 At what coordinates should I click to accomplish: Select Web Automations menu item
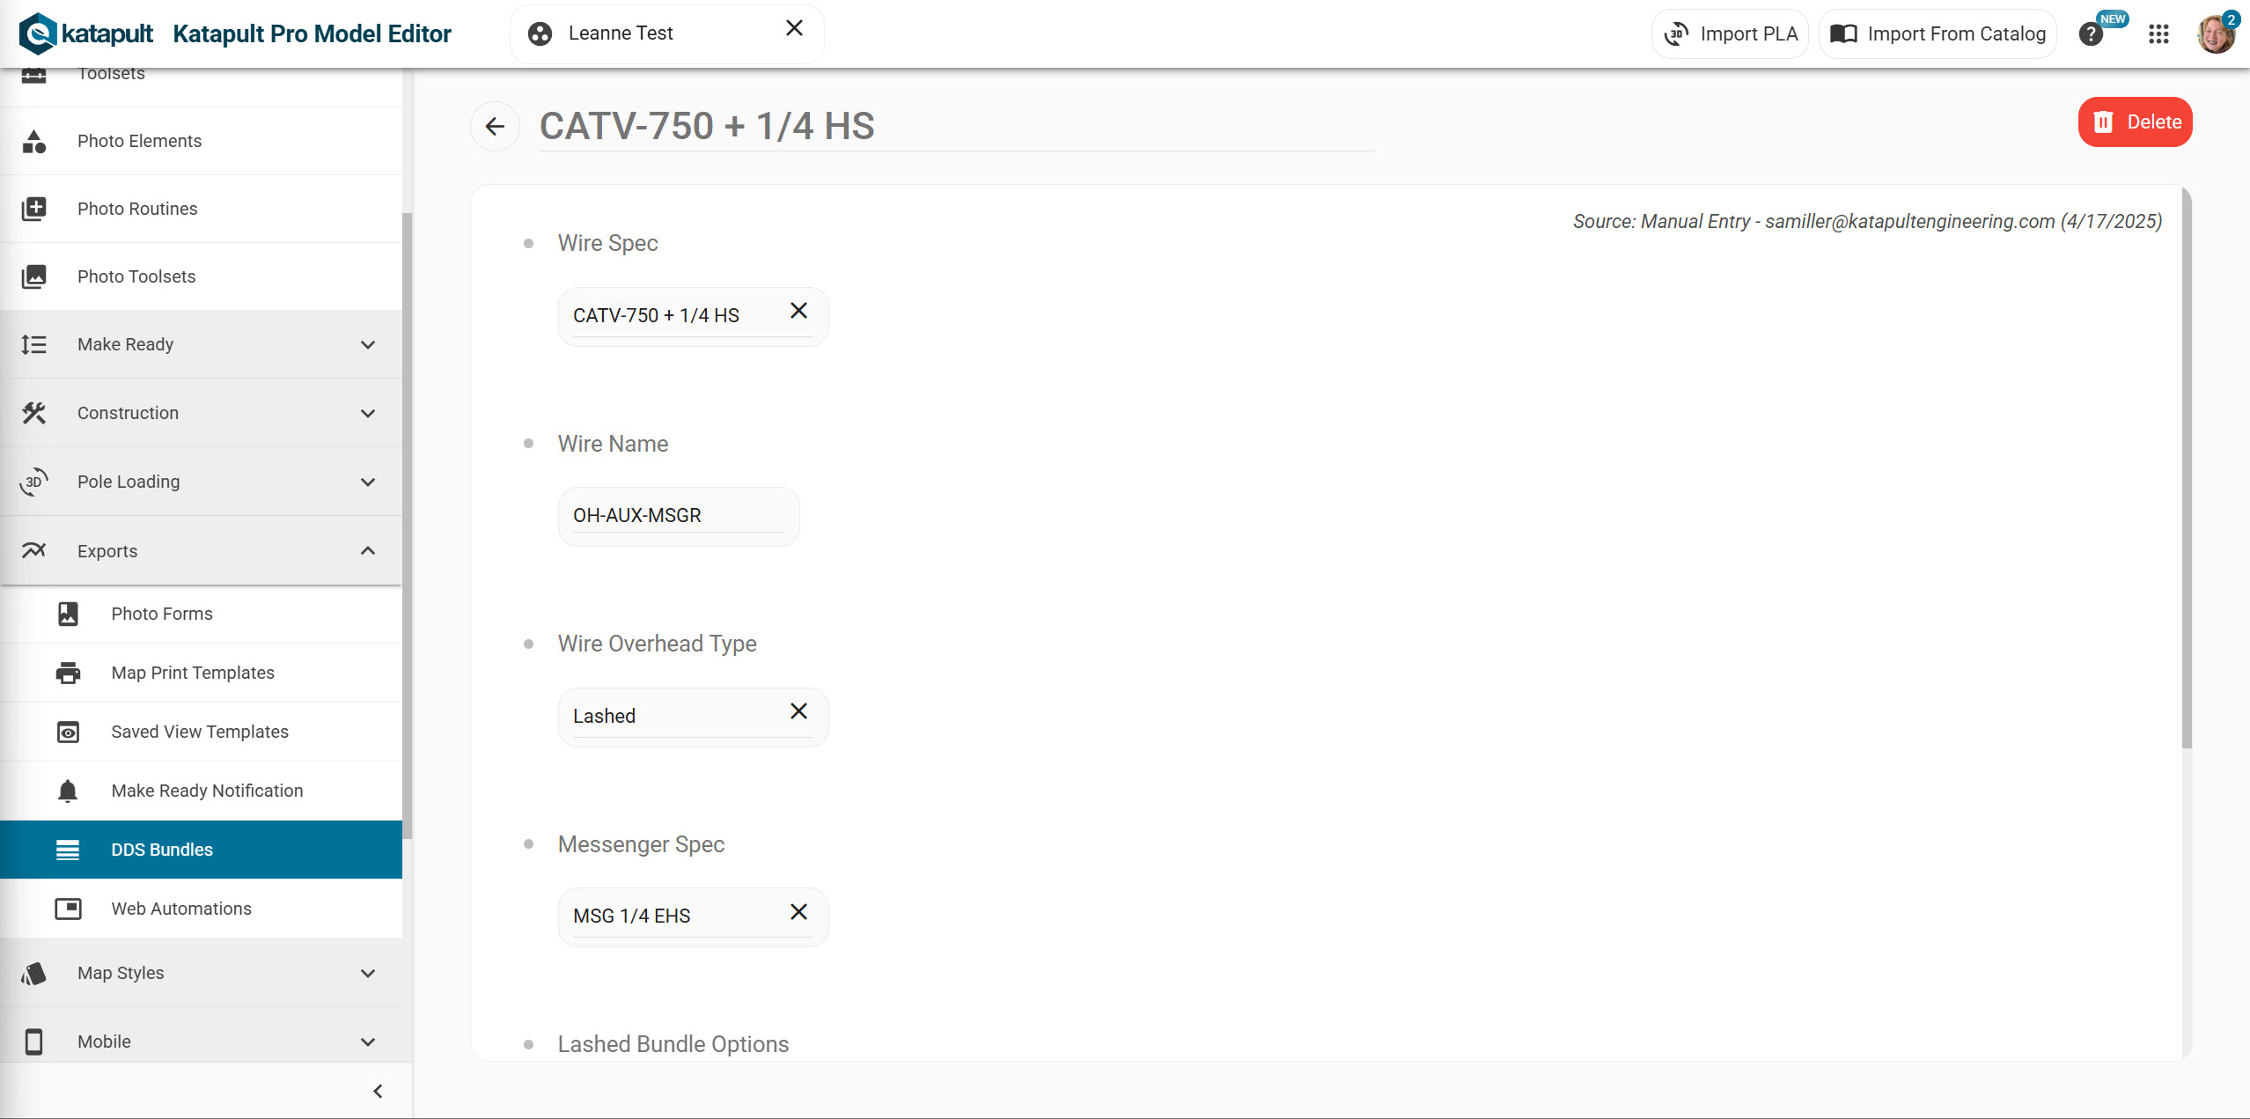pos(181,909)
